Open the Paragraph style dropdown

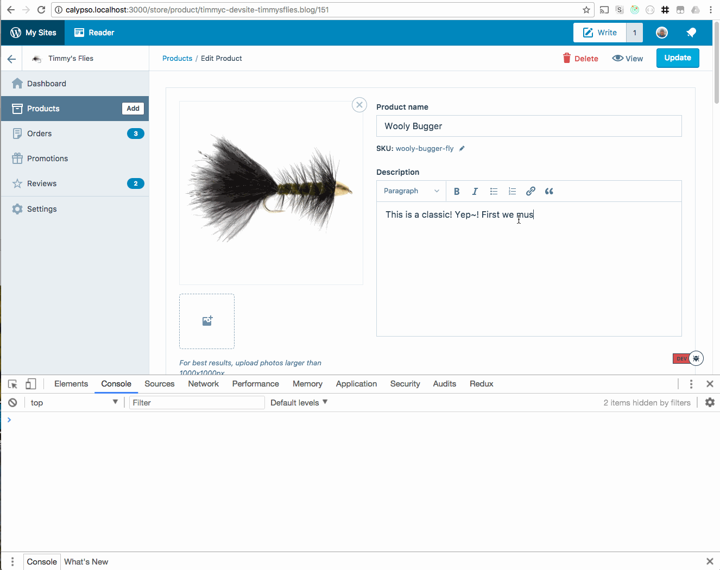pyautogui.click(x=411, y=191)
